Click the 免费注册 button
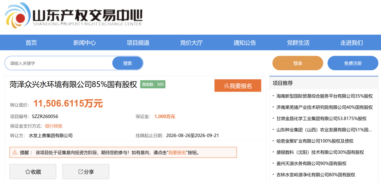The width and height of the screenshot is (381, 182). [353, 63]
